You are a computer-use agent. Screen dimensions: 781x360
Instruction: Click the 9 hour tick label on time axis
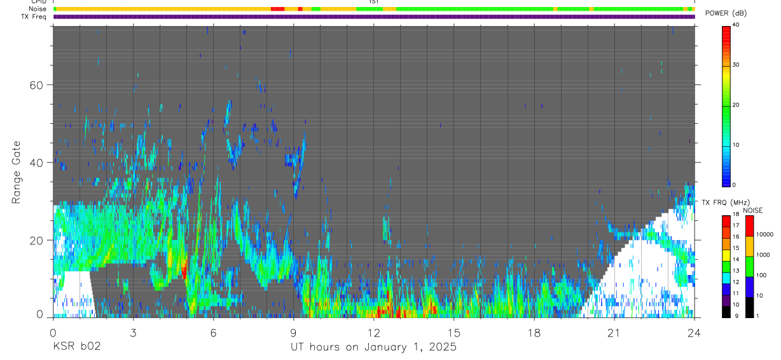click(294, 332)
